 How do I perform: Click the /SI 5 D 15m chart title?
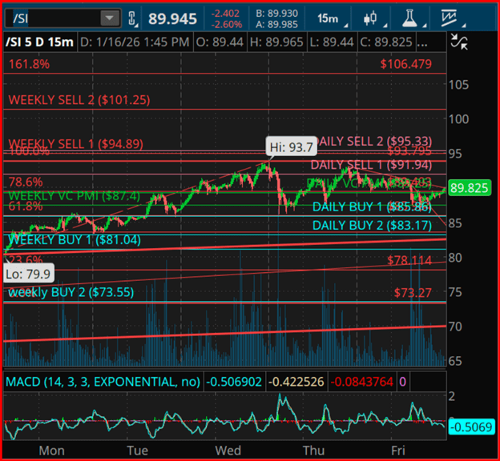38,42
